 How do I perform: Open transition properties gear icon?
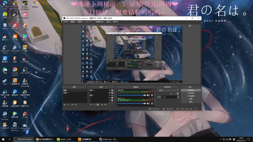point(178,93)
